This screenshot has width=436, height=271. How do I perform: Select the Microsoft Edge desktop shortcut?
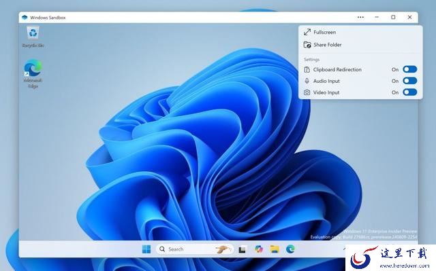(33, 73)
